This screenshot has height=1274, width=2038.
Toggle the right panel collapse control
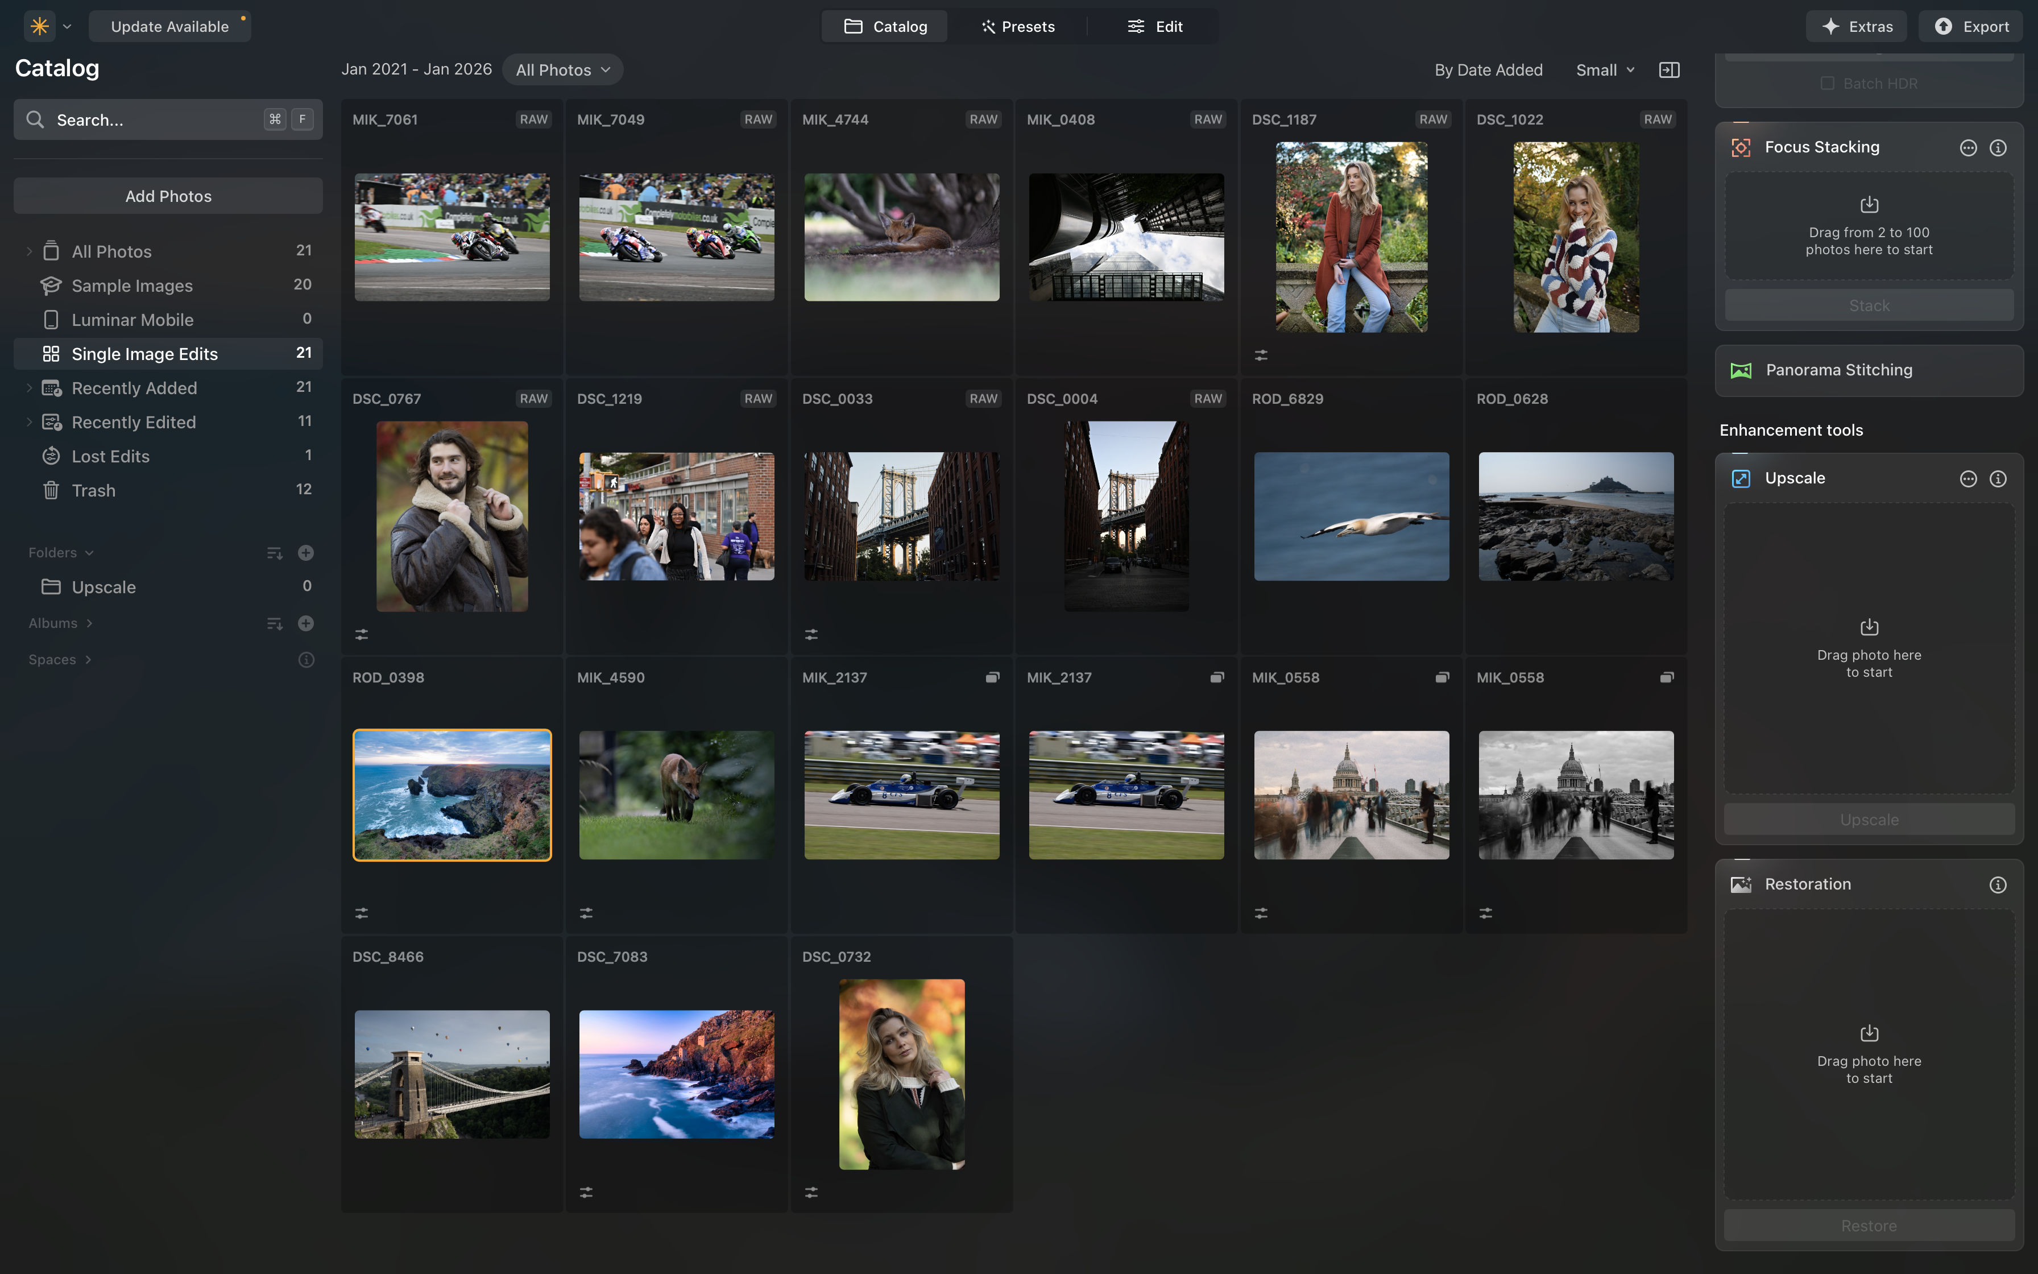click(x=1670, y=69)
